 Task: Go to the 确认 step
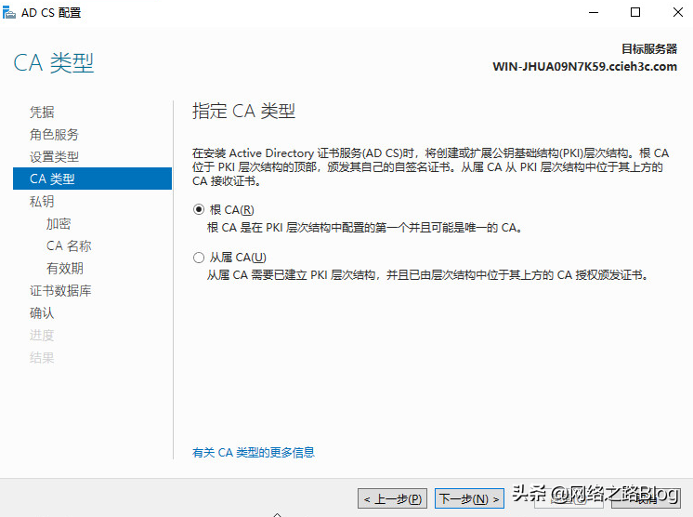(x=42, y=312)
